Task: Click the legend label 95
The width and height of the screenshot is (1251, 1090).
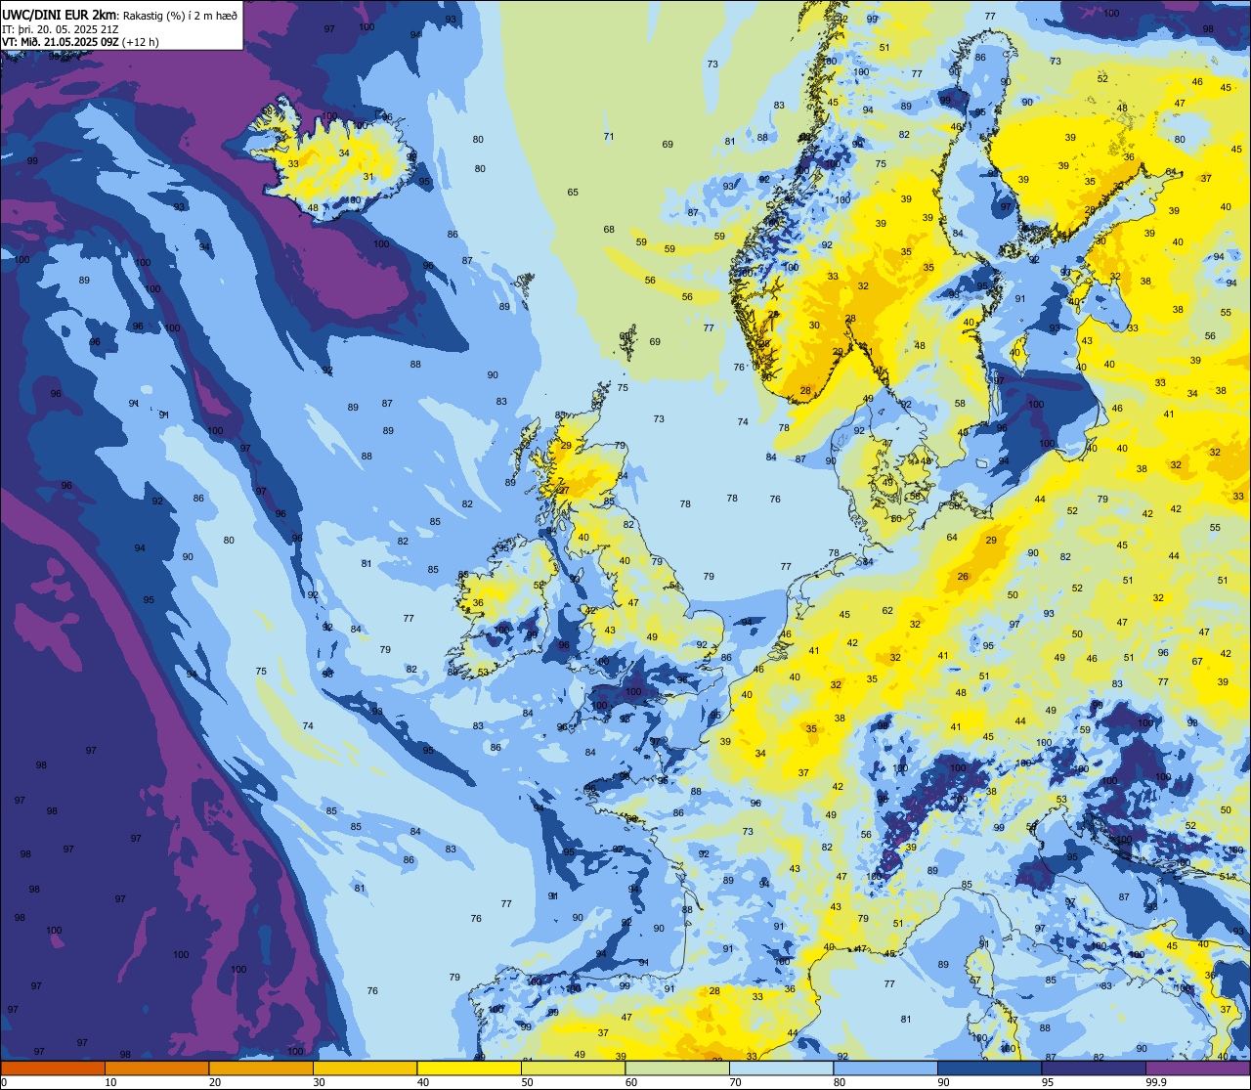Action: (1048, 1082)
